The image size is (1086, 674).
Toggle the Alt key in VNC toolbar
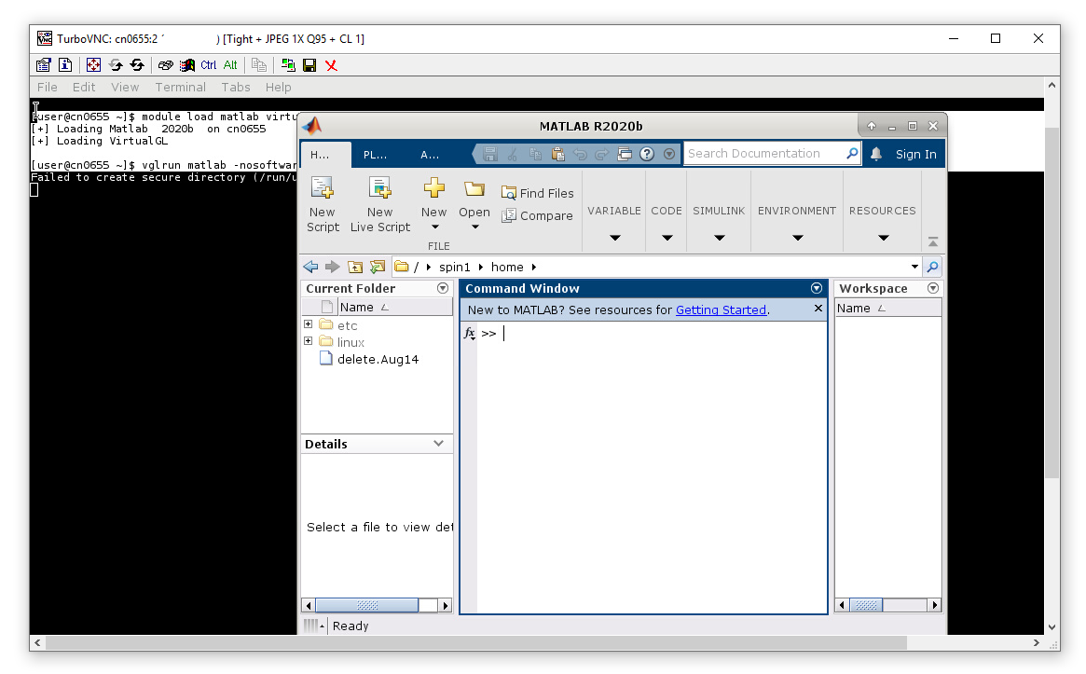pos(229,64)
